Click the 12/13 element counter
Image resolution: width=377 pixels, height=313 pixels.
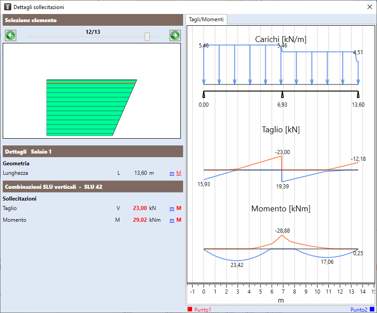click(x=93, y=32)
